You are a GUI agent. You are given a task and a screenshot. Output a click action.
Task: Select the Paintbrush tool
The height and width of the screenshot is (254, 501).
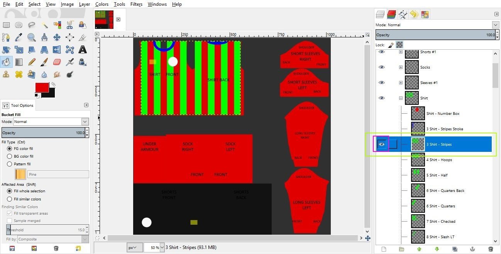tap(44, 62)
